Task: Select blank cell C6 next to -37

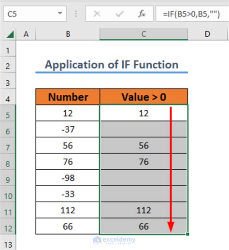Action: click(x=143, y=129)
